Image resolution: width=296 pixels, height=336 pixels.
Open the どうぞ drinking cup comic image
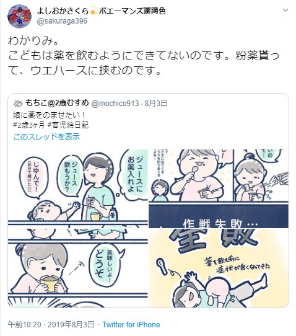point(78,268)
